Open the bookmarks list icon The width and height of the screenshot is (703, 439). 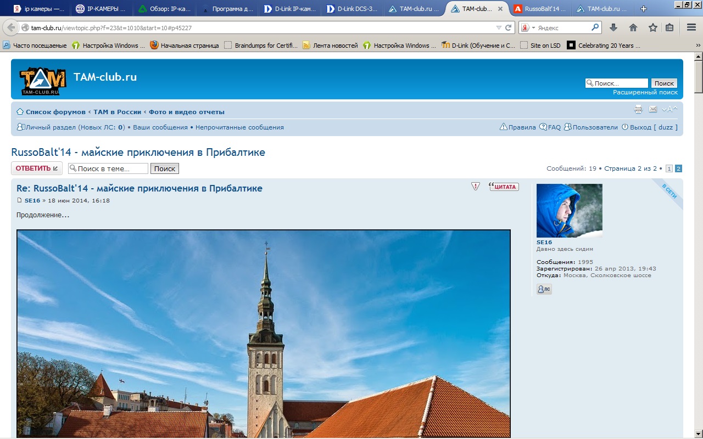669,27
